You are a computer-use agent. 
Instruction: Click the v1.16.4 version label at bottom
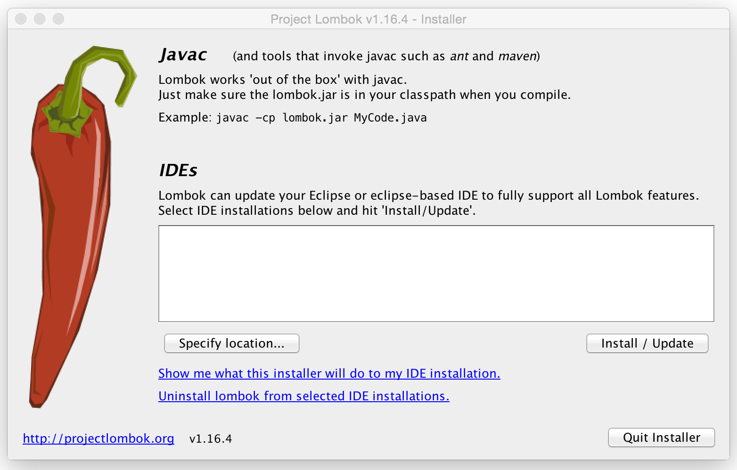coord(210,439)
